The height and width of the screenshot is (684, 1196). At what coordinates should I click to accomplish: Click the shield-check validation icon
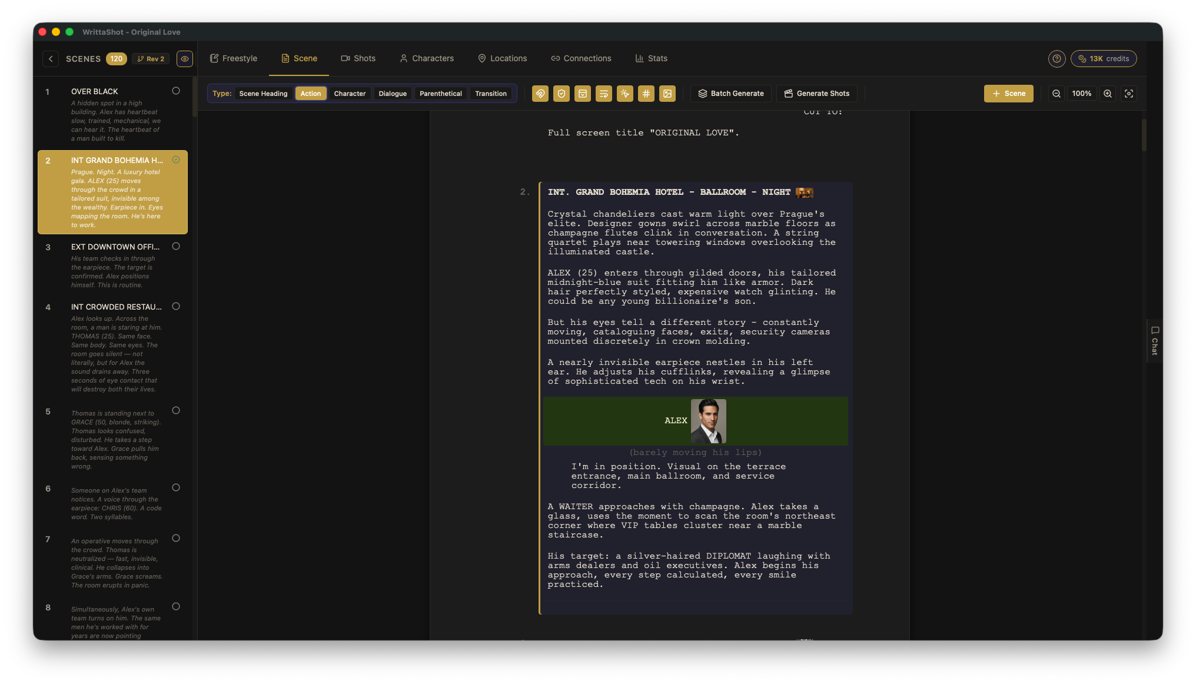pos(561,93)
